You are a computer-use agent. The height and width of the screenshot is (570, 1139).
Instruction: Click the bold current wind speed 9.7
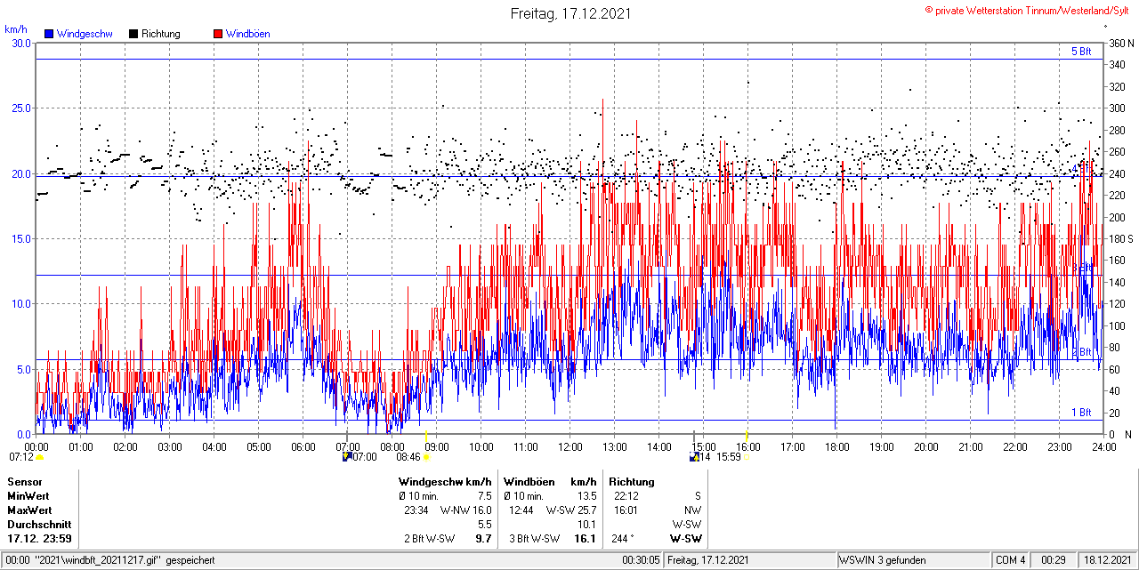pos(484,538)
